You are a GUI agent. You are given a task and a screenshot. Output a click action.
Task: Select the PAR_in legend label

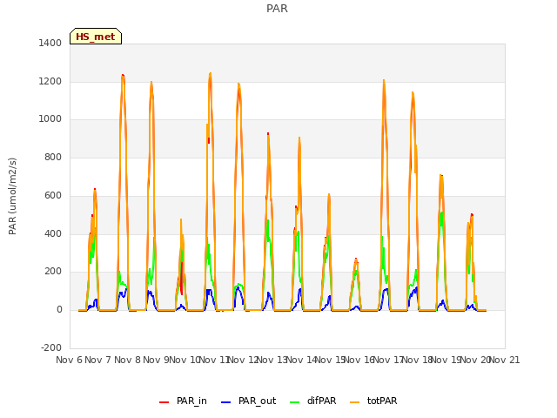pos(191,401)
